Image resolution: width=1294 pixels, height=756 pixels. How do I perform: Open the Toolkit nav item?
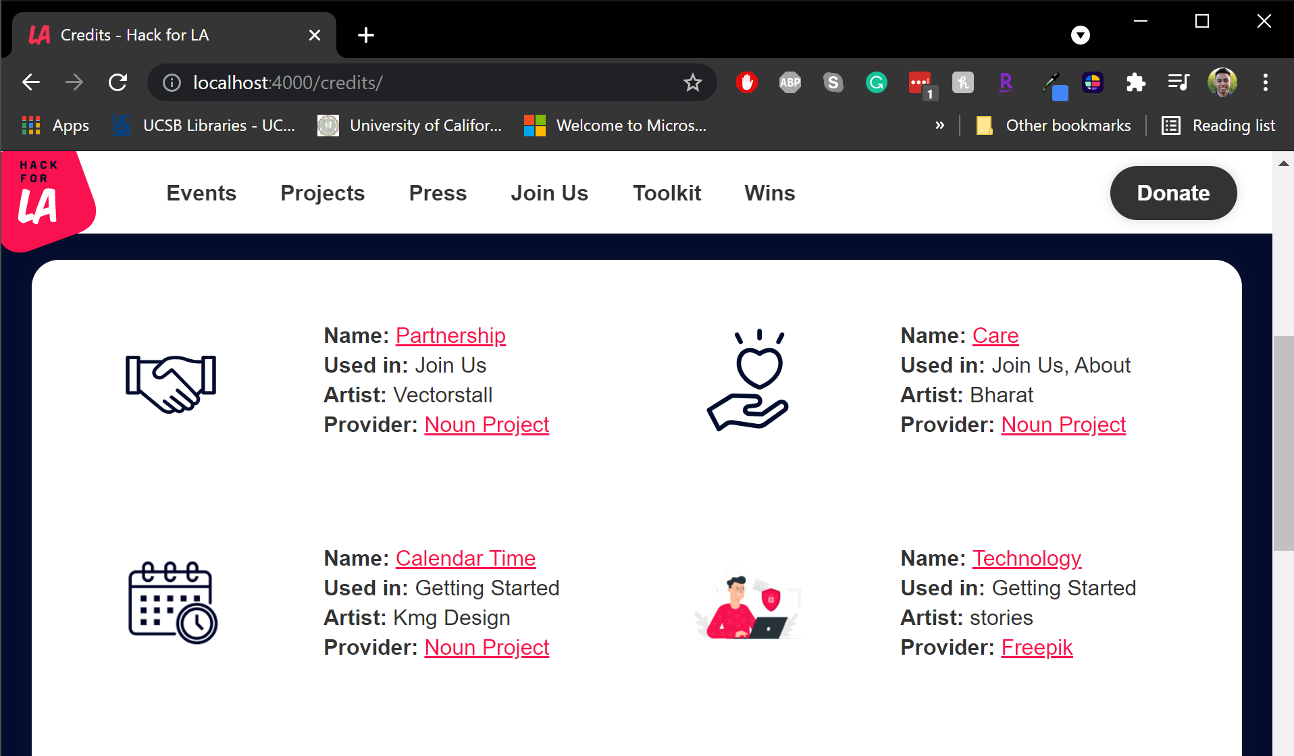(667, 193)
